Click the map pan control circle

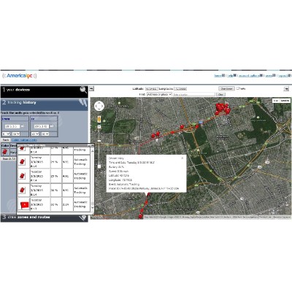(99, 107)
